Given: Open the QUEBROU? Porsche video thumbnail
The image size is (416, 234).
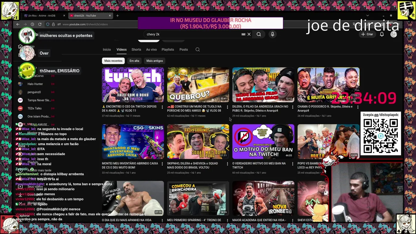Looking at the screenshot, I should pos(198,85).
